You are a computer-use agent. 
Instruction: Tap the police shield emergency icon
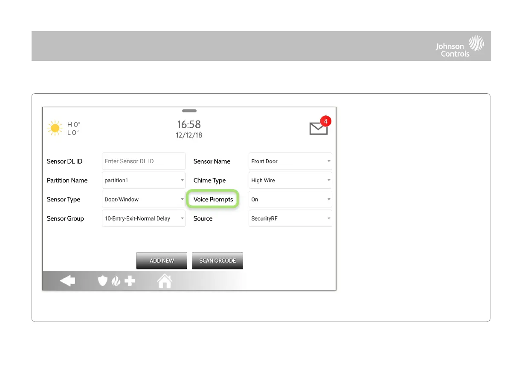click(x=103, y=281)
